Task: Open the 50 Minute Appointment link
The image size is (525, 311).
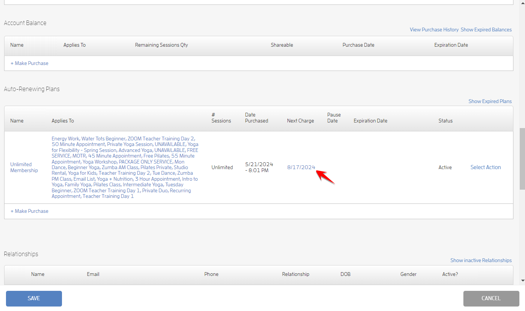Action: click(x=78, y=144)
